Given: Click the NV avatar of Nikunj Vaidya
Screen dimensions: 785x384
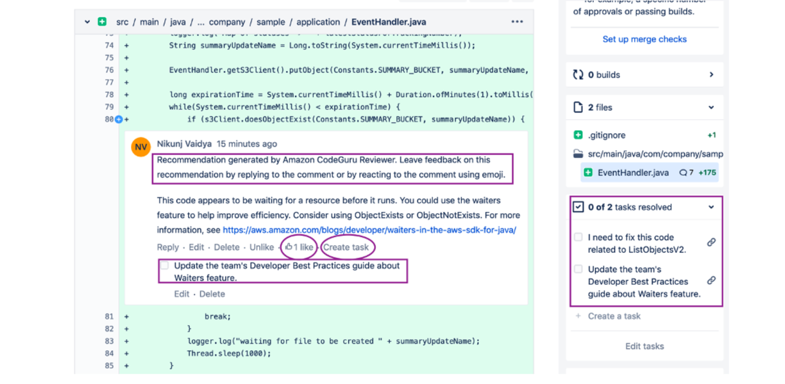Looking at the screenshot, I should [141, 147].
